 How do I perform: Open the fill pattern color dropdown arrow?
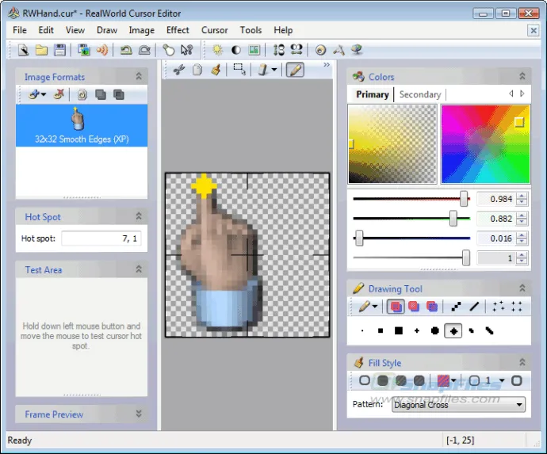[453, 381]
